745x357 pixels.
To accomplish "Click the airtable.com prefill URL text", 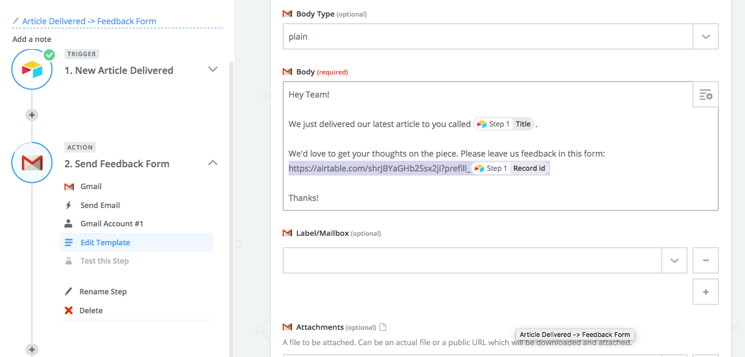I will 380,168.
